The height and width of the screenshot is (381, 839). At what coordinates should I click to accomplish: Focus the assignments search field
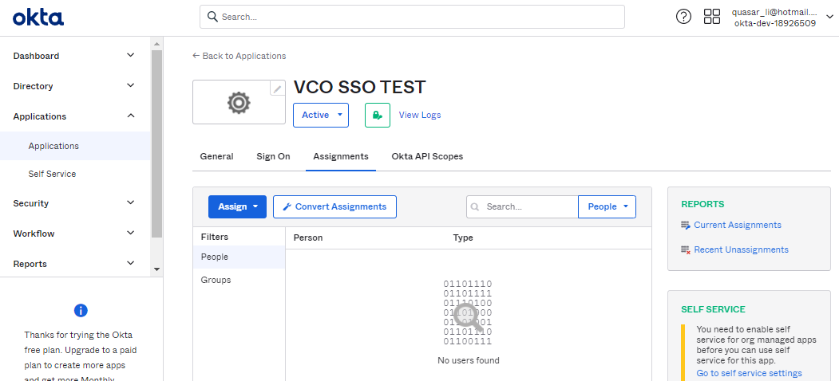(522, 206)
